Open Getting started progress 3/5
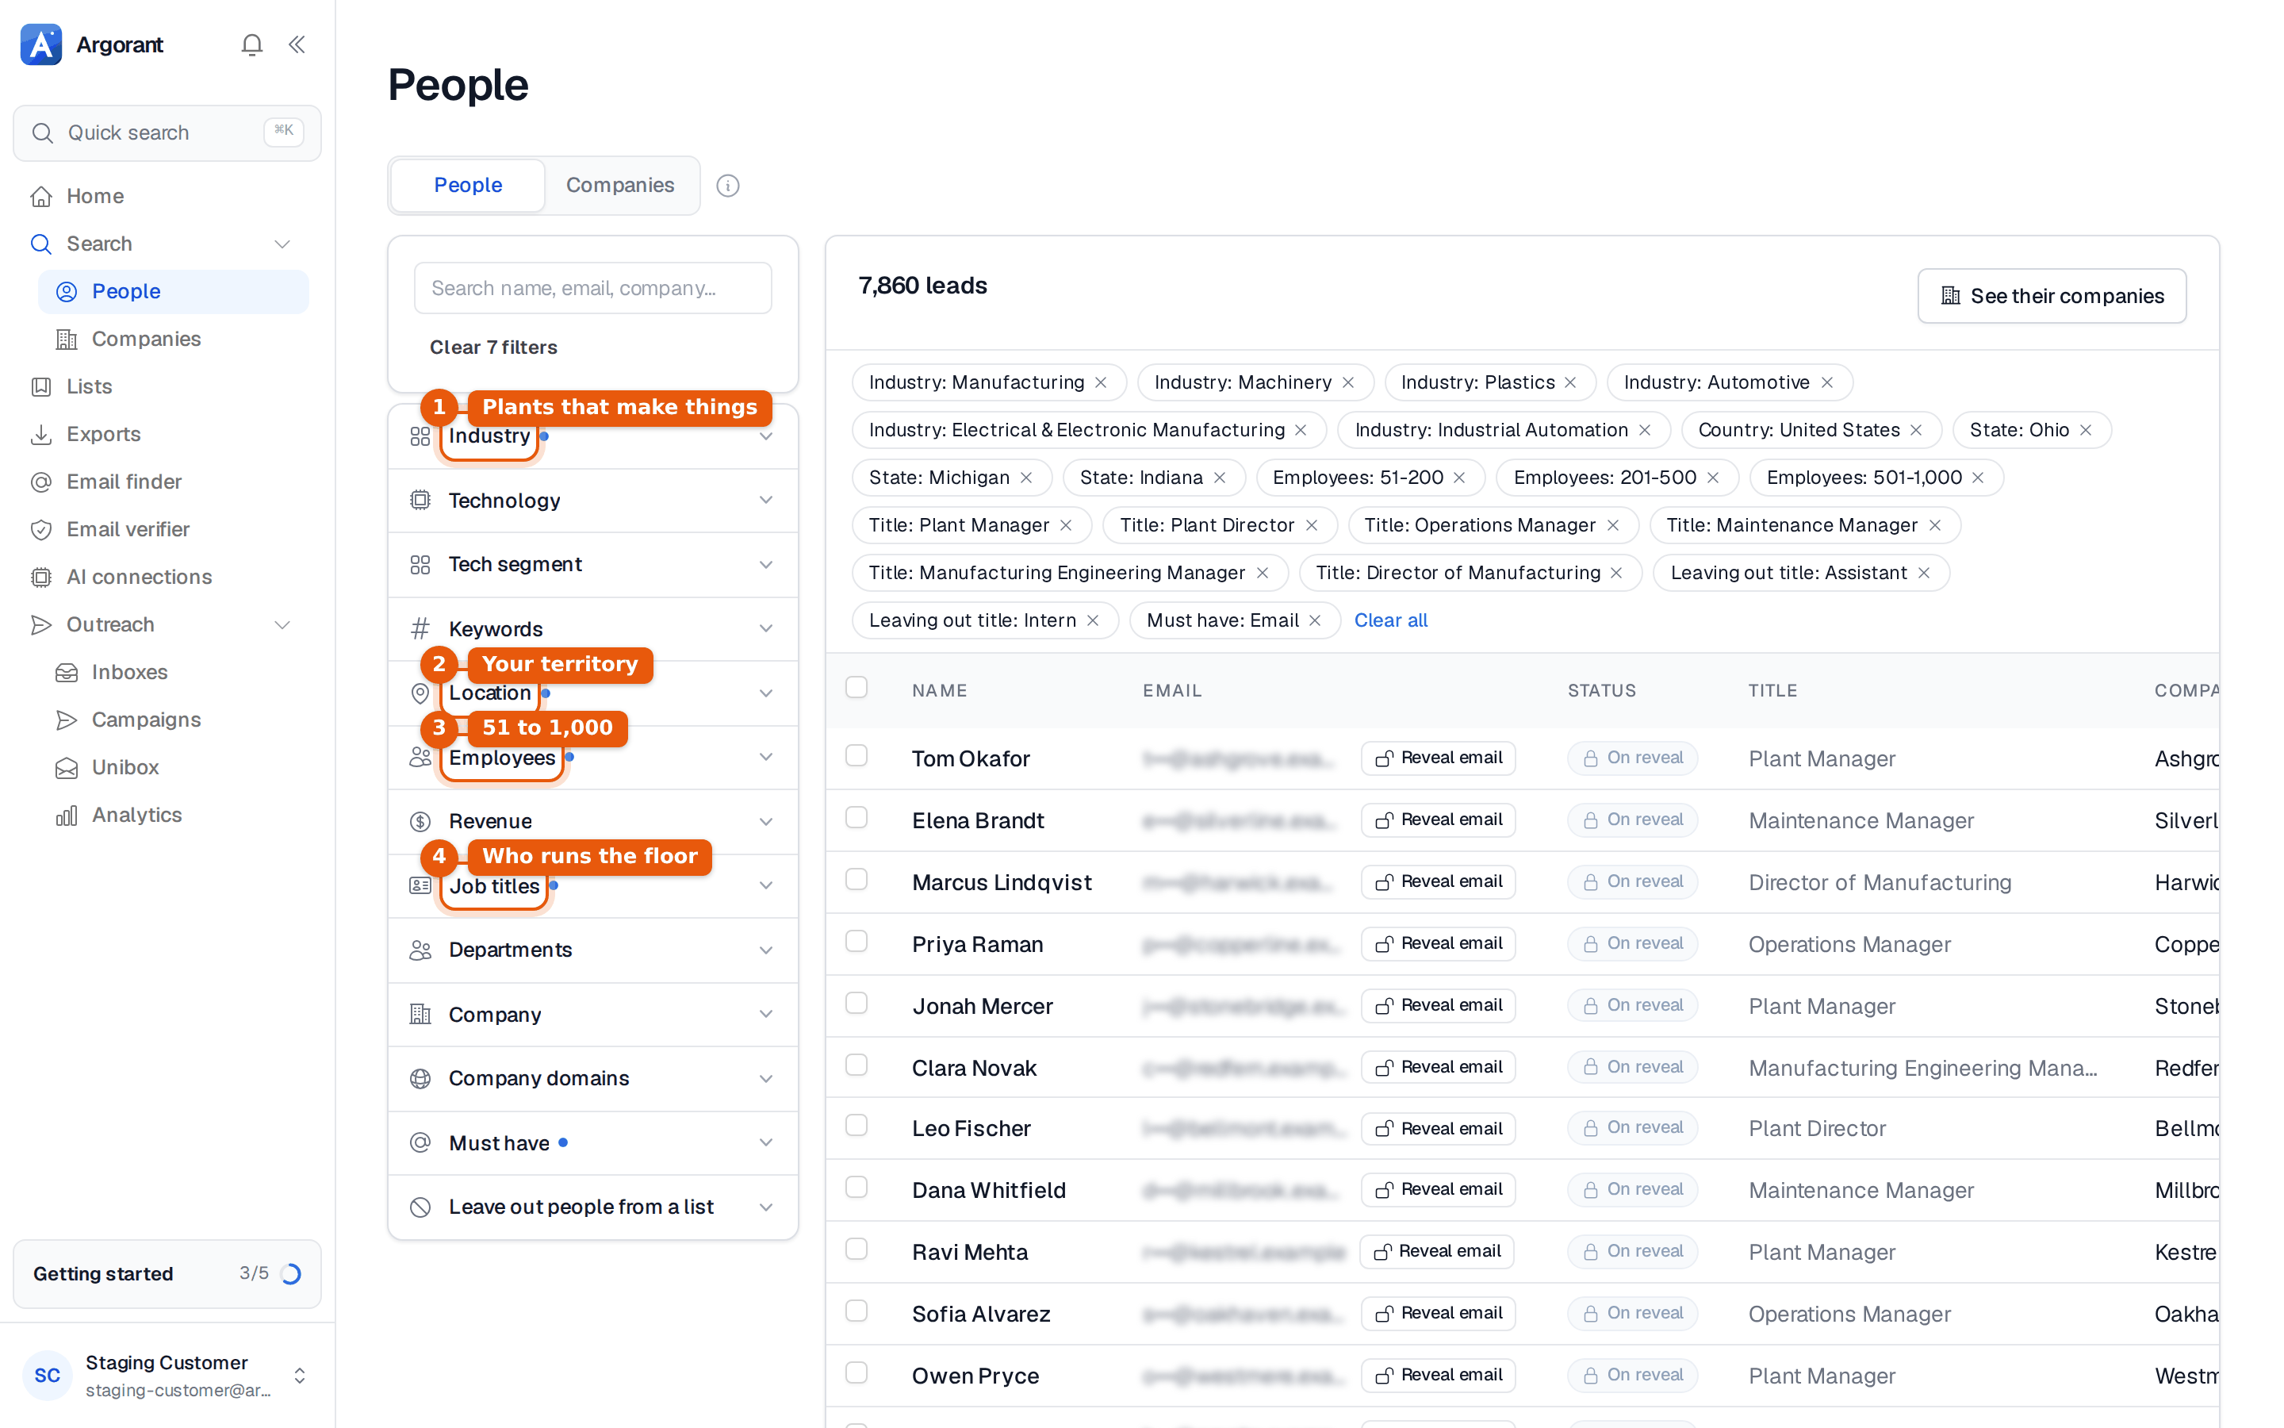2284x1428 pixels. point(167,1274)
